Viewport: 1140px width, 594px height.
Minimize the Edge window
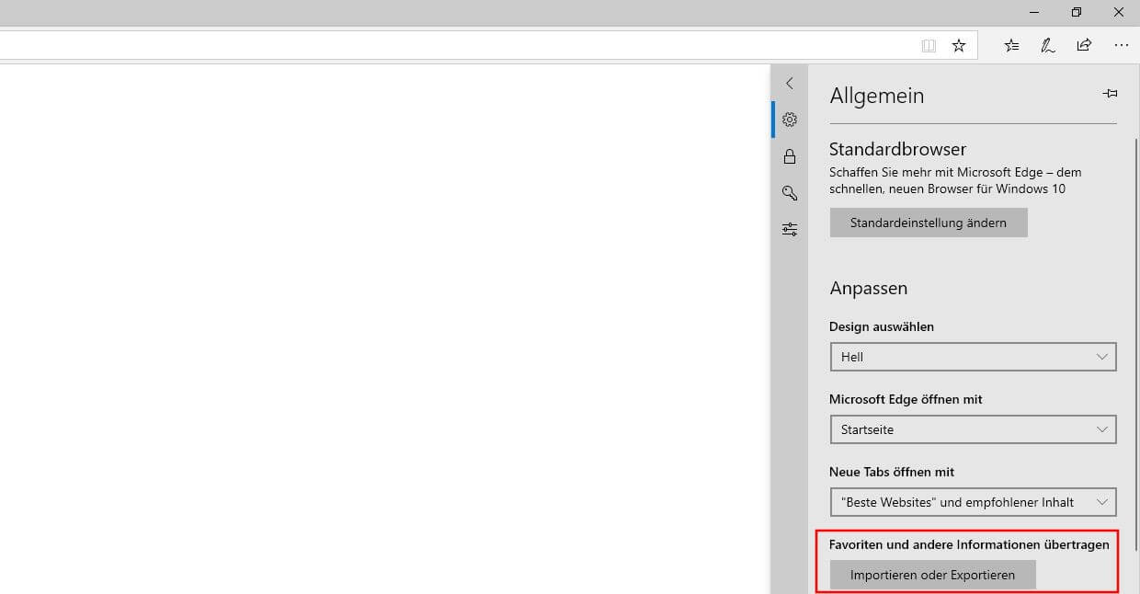[1034, 12]
